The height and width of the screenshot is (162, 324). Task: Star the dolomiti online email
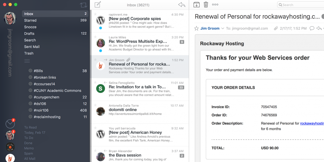tap(95, 105)
